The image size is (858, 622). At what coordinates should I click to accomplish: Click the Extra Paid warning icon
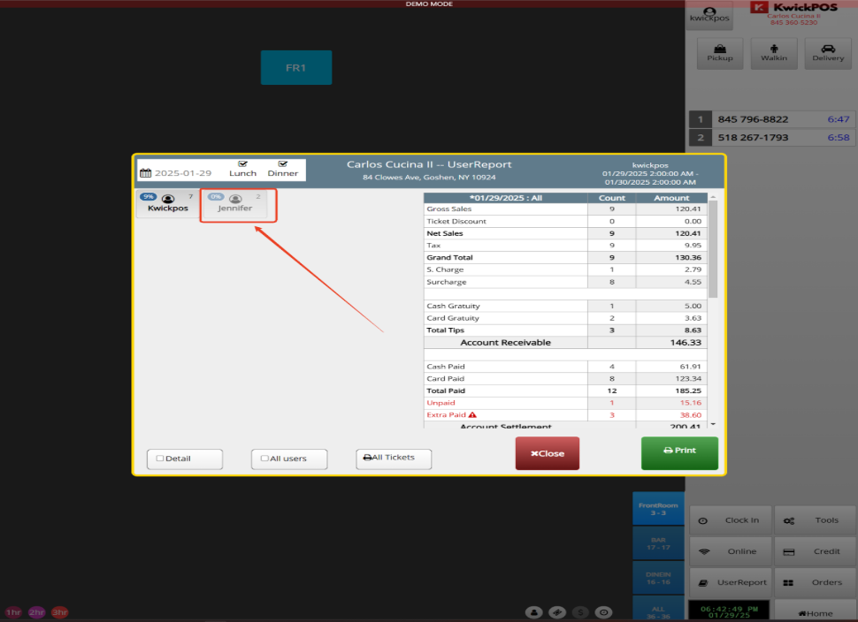point(472,415)
